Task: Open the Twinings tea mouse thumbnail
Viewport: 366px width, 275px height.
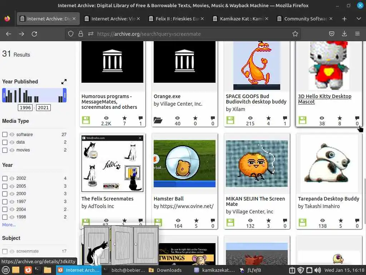Action: click(187, 254)
